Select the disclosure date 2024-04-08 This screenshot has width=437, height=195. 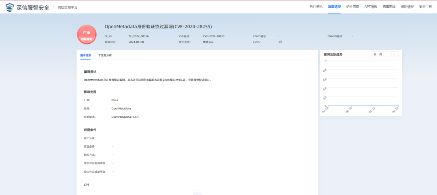136,42
